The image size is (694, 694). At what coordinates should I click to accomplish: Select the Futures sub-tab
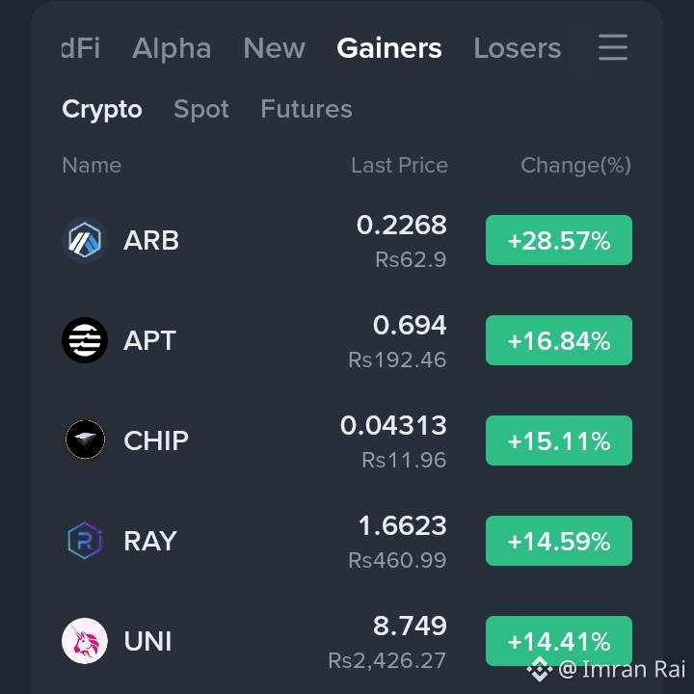(307, 109)
